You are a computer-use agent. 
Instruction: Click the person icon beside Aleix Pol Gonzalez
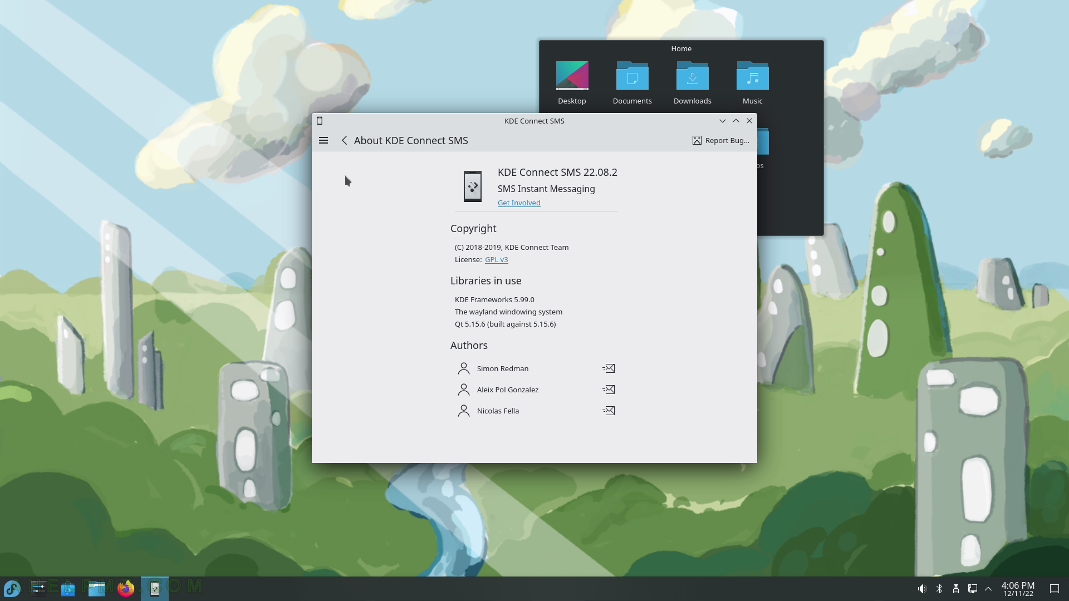pos(463,390)
